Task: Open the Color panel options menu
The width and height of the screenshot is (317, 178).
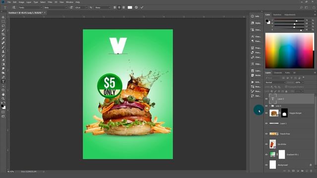Action: click(315, 15)
